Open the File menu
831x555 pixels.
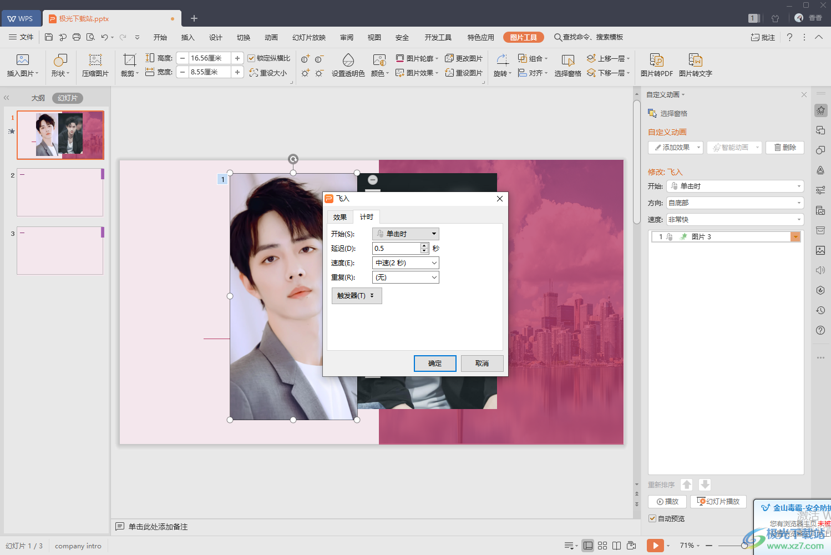click(21, 37)
